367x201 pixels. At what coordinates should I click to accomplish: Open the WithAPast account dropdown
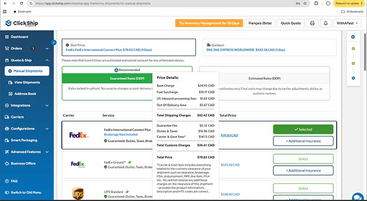[347, 23]
